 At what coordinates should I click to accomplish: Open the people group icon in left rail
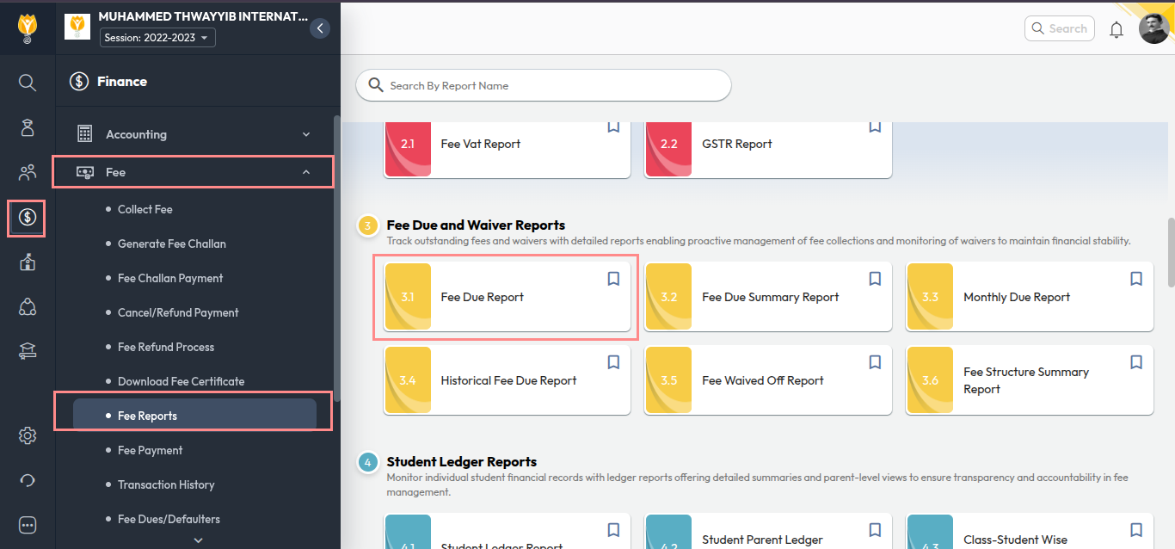point(28,173)
